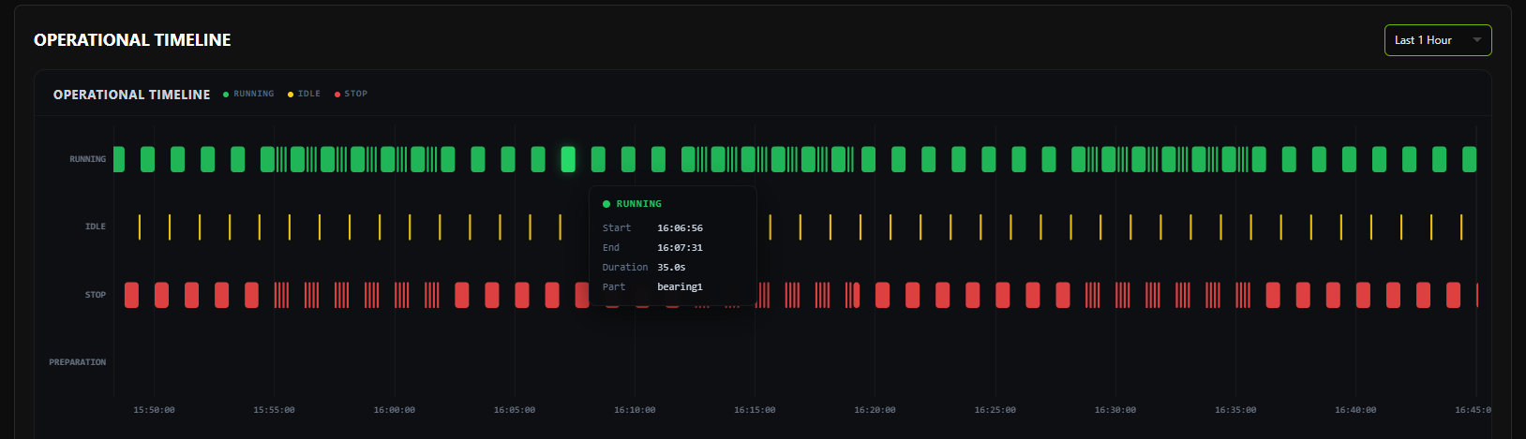Screen dimensions: 1526x439
Task: Click the 16:10:00 time axis label
Action: tap(635, 410)
